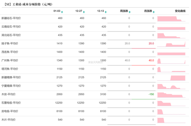The width and height of the screenshot is (191, 126).
Task: Select the 木片-平均价 row label
Action: [x=8, y=120]
